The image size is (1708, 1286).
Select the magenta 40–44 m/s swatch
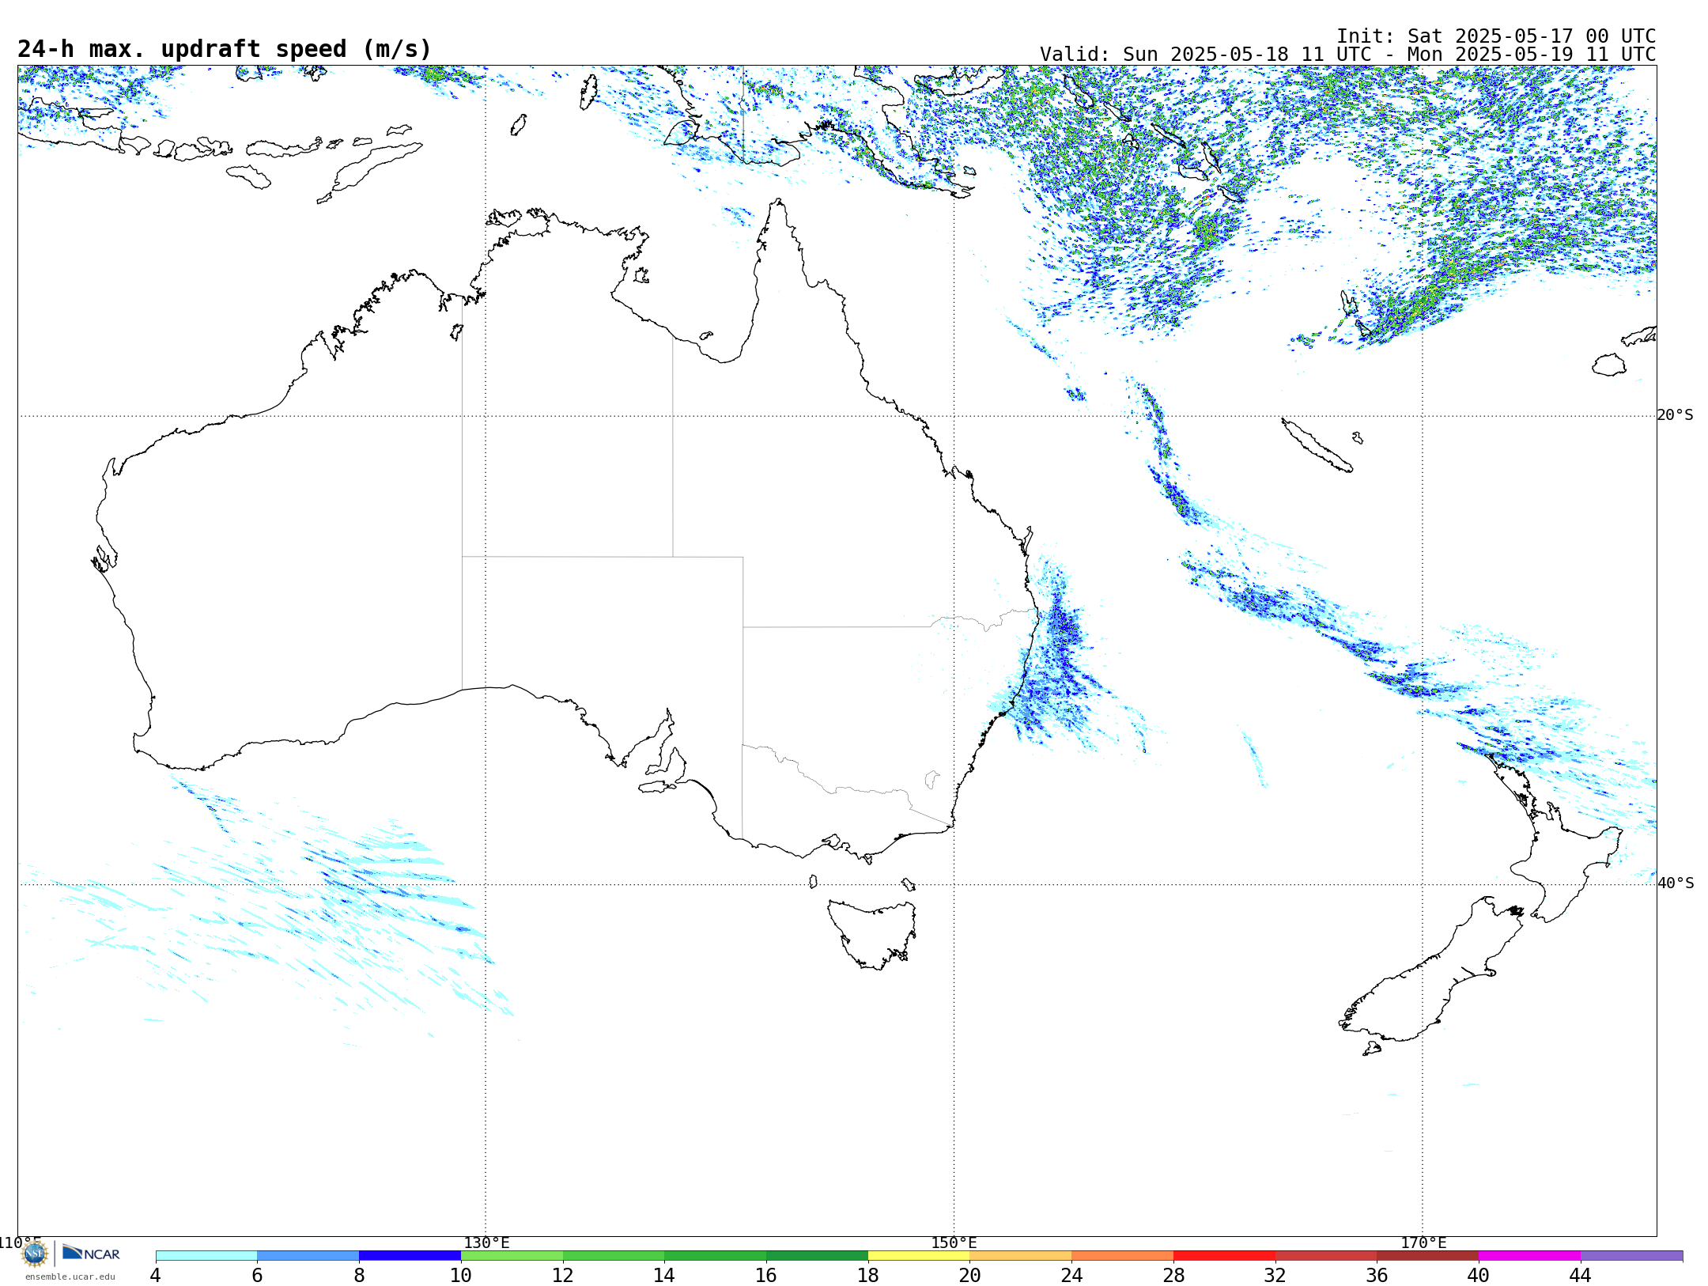point(1529,1255)
